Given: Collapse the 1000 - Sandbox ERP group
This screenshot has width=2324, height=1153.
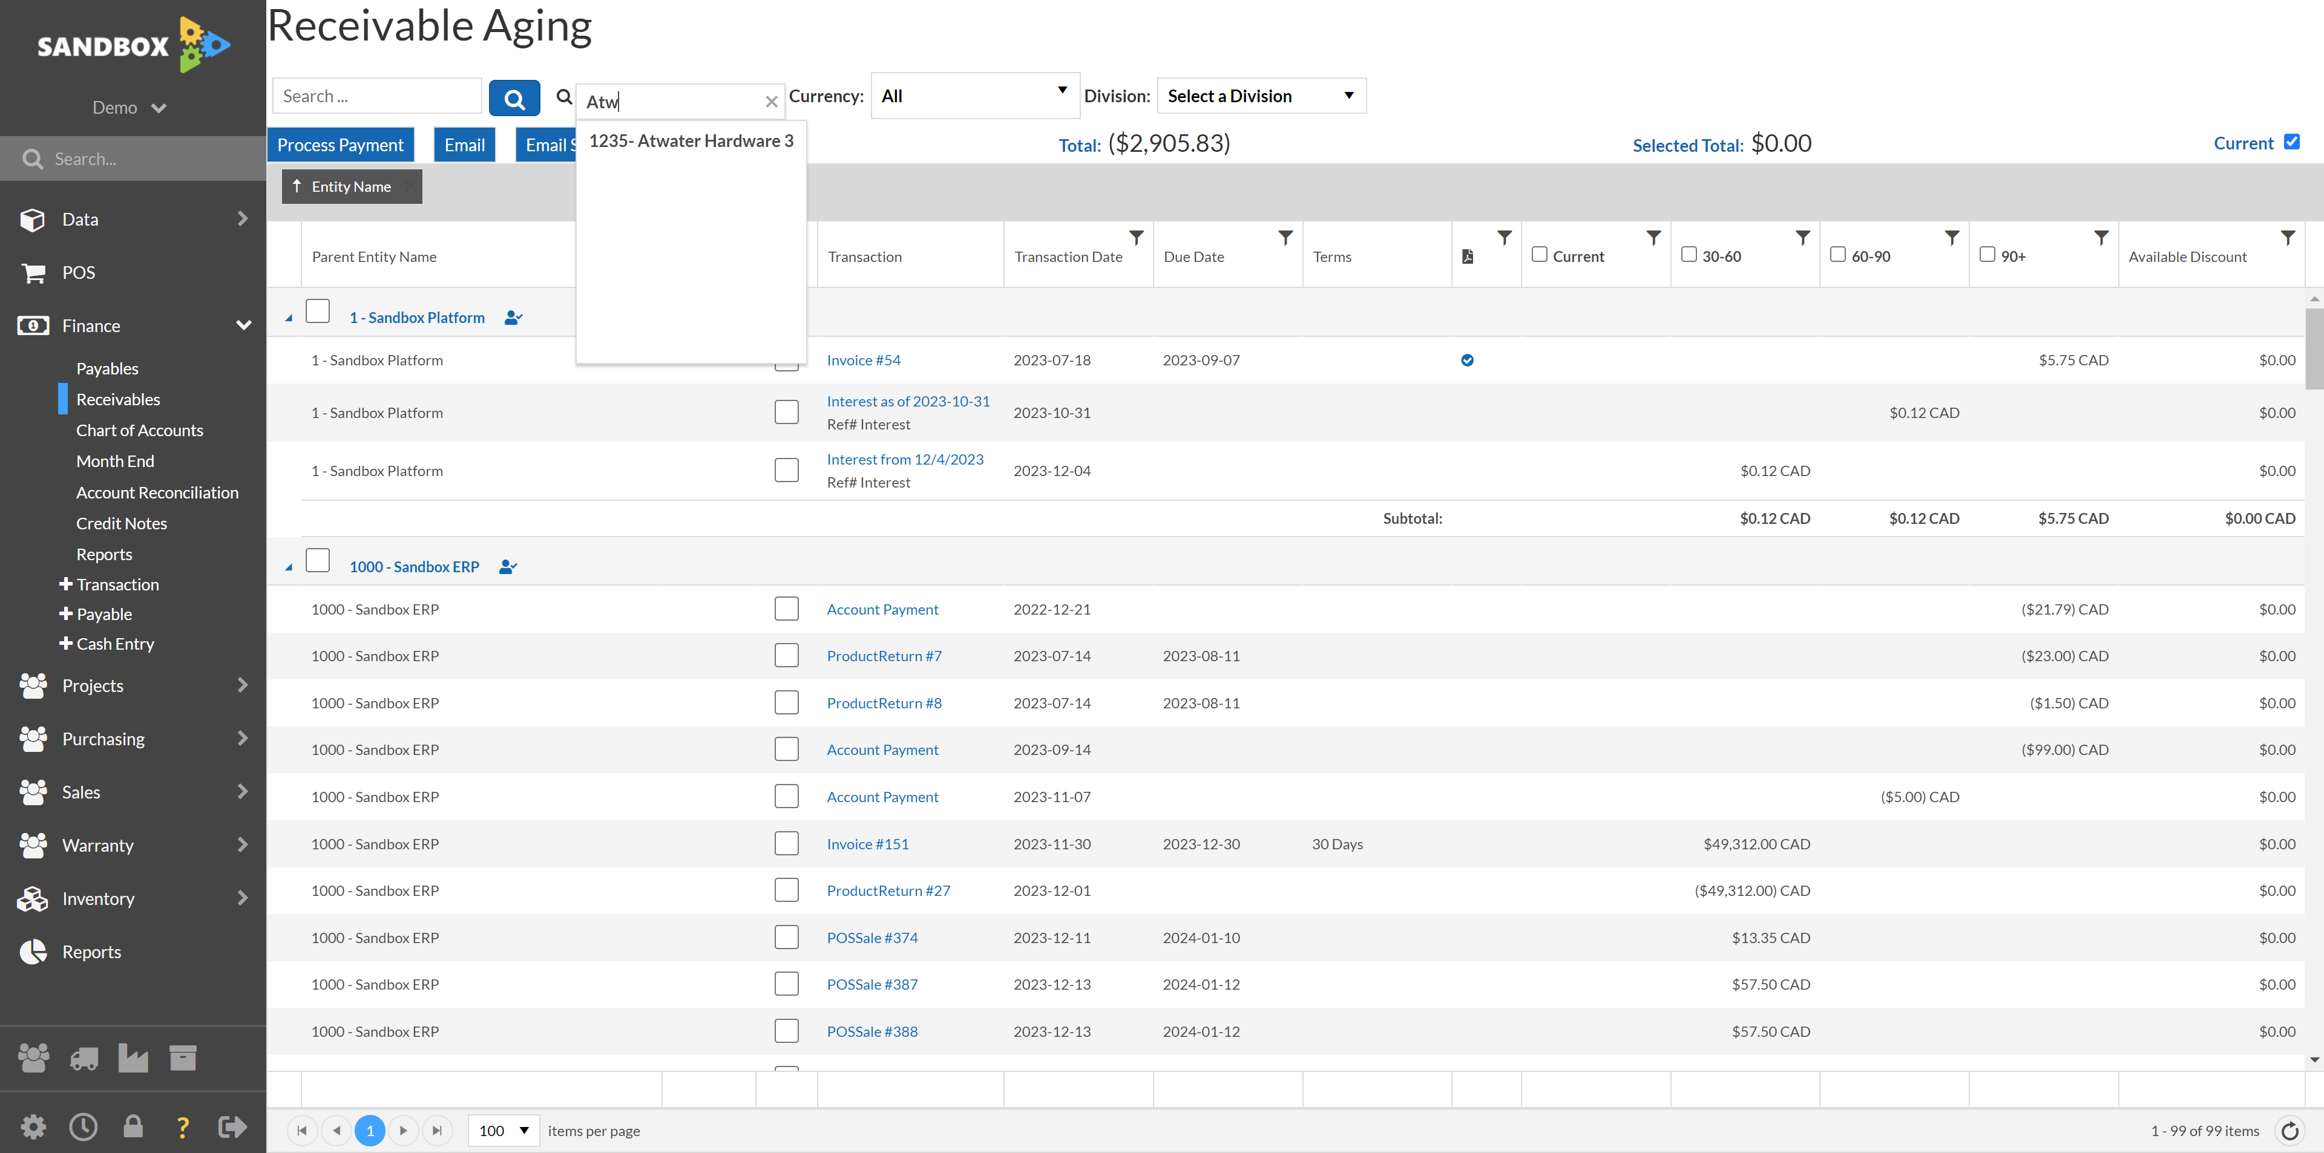Looking at the screenshot, I should coord(289,567).
